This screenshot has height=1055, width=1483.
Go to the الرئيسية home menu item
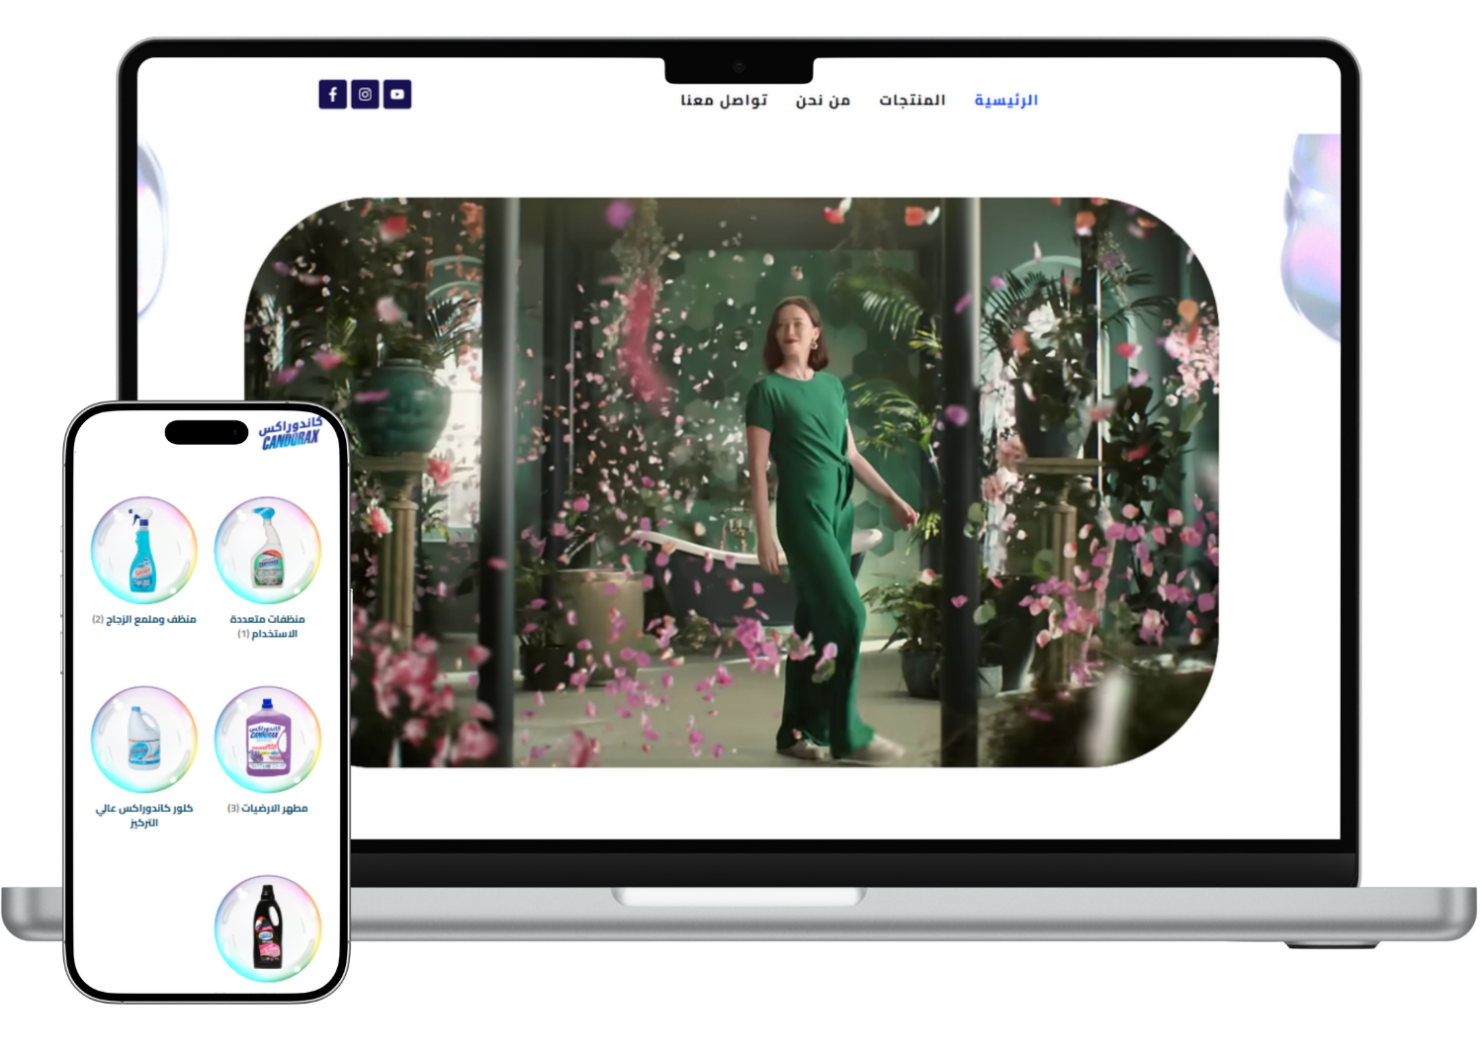1005,100
